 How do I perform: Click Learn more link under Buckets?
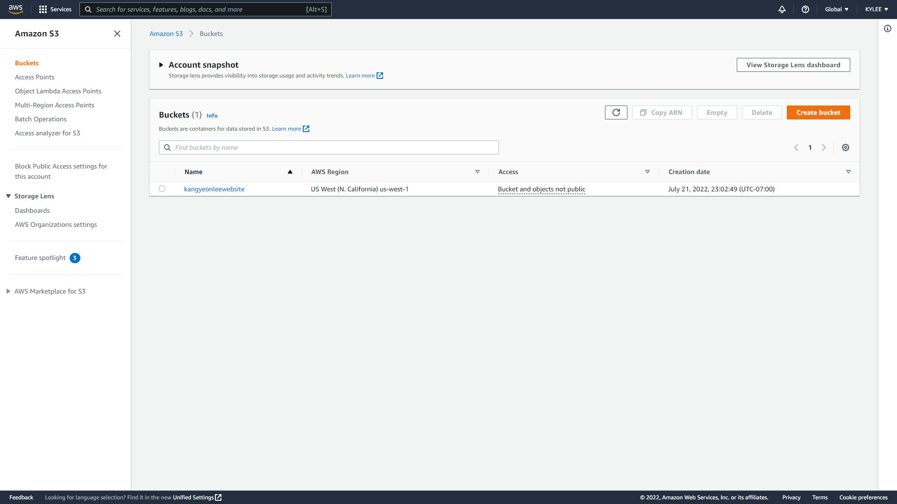(x=286, y=129)
